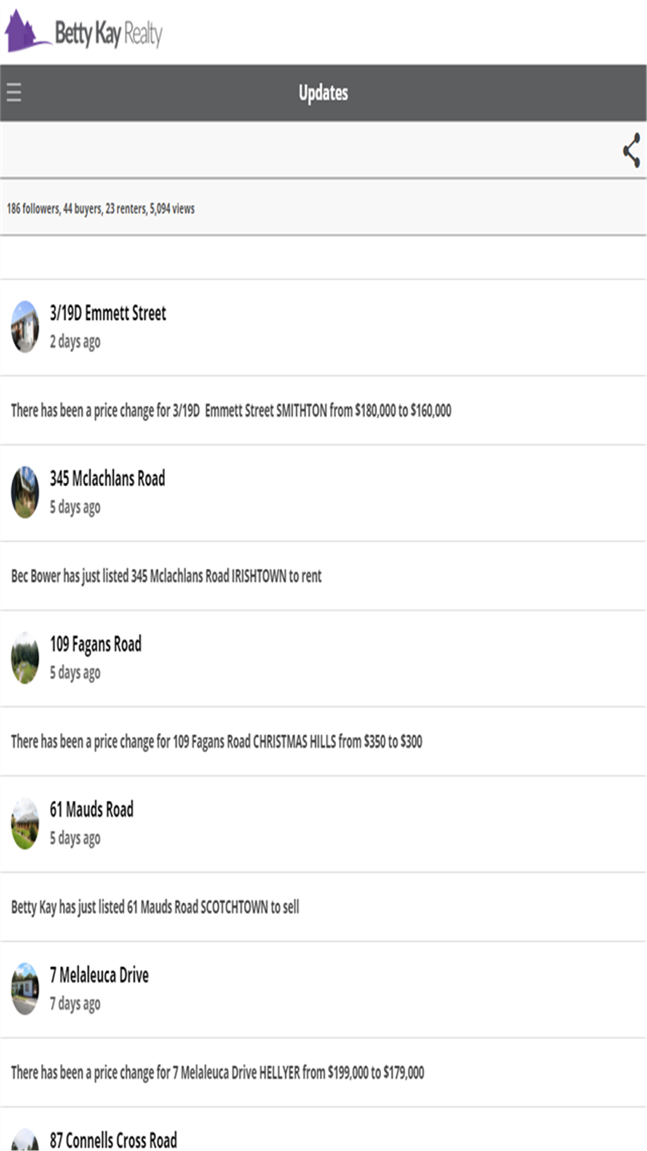Open Bec Bower IRISHTOWN rental listing message
The image size is (647, 1151).
tap(166, 576)
